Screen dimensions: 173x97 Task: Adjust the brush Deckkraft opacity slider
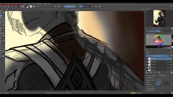point(70,6)
